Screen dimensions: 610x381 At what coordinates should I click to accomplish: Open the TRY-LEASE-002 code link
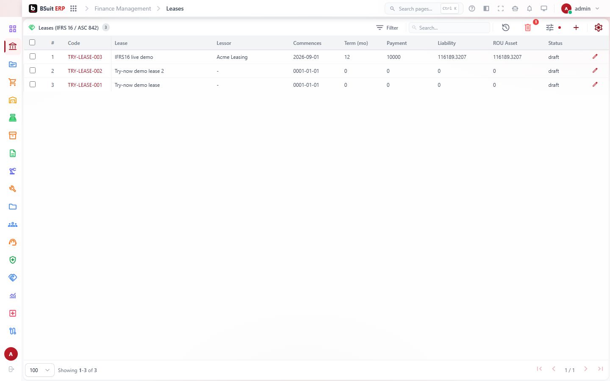pyautogui.click(x=85, y=71)
